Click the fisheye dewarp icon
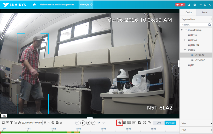The image size is (213, 134). pyautogui.click(x=61, y=123)
